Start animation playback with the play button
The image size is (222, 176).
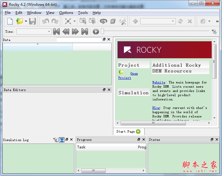tap(96, 32)
